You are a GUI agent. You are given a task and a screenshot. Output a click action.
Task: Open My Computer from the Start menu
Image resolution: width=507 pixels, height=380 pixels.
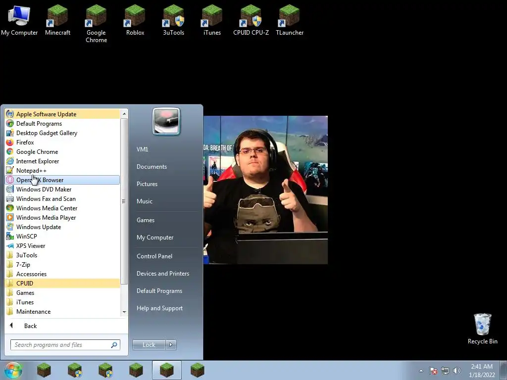tap(155, 237)
